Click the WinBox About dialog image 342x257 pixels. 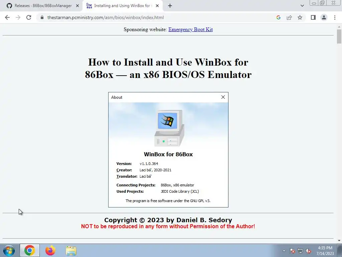coord(168,150)
